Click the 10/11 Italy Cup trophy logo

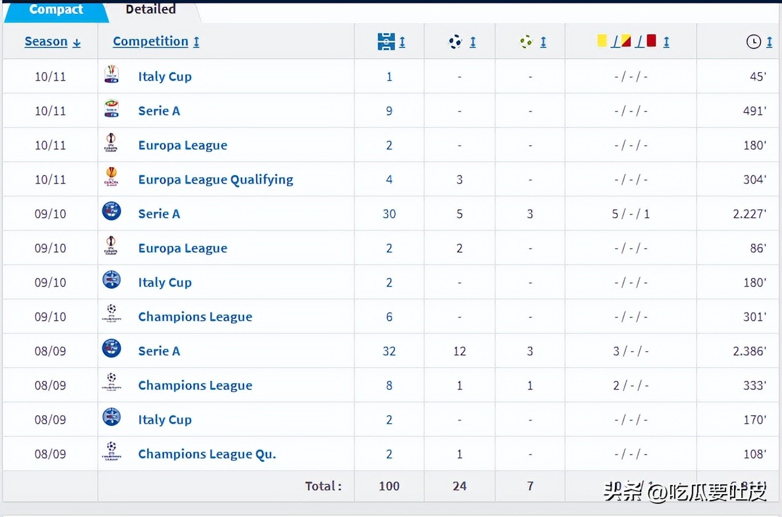(112, 74)
